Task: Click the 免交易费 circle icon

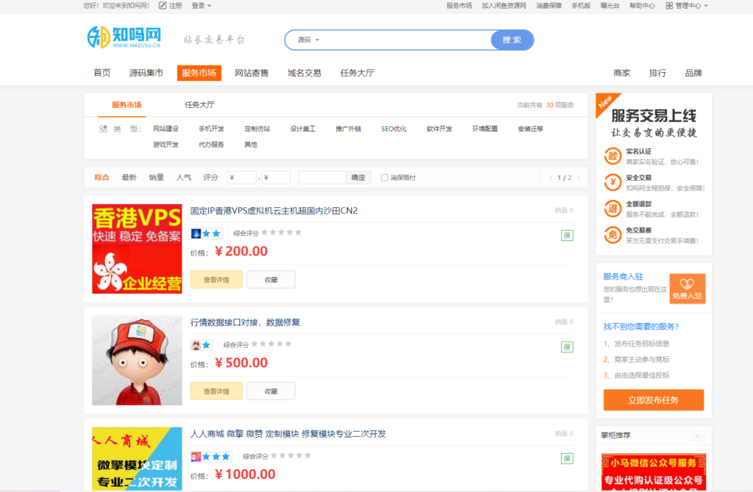Action: point(612,235)
